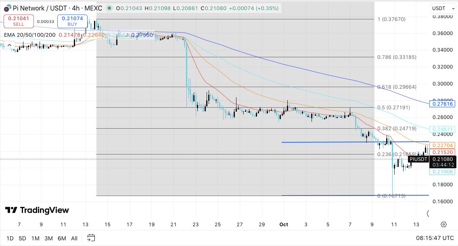This screenshot has height=246, width=458.
Task: Click the TradingView logo
Action: pyautogui.click(x=37, y=210)
